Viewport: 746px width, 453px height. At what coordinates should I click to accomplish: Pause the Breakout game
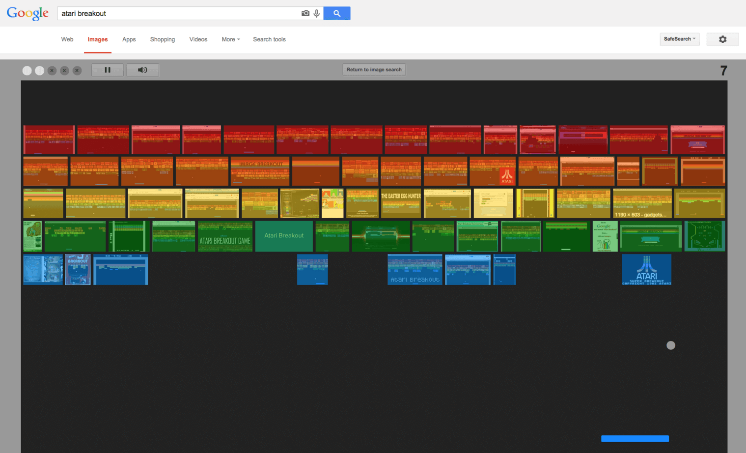click(x=108, y=70)
